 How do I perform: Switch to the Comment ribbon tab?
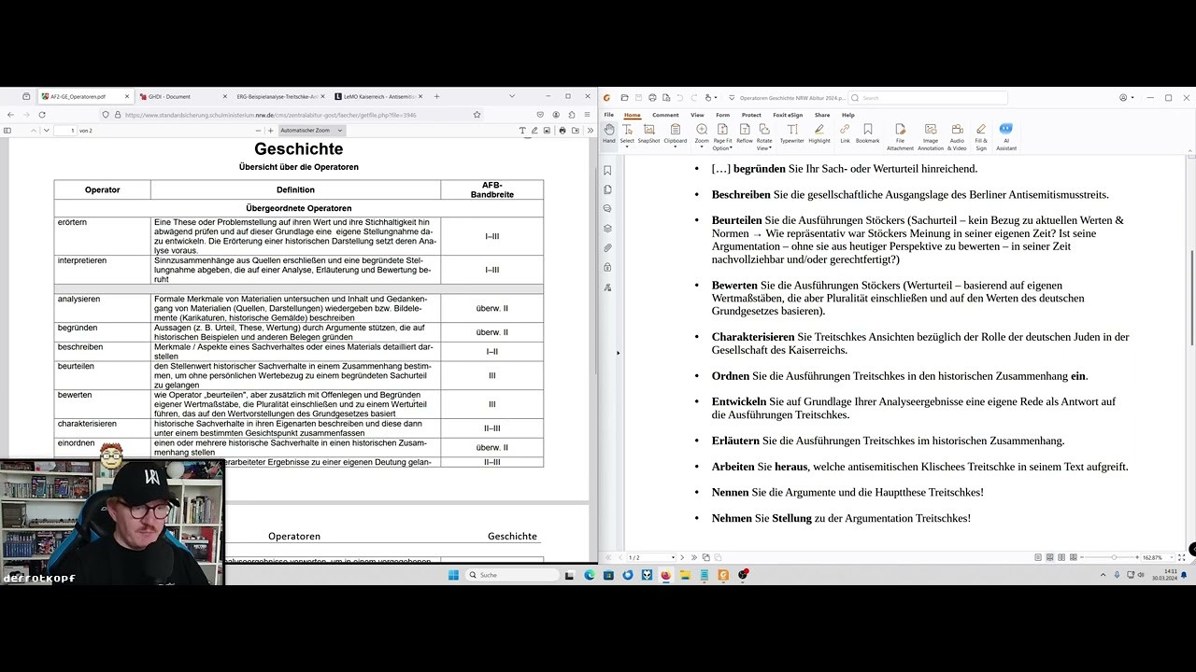(x=665, y=115)
